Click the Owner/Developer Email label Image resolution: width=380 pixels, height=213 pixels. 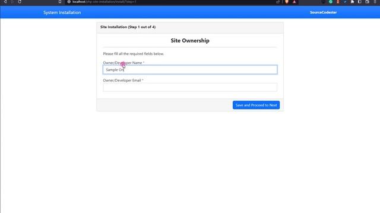click(x=123, y=80)
